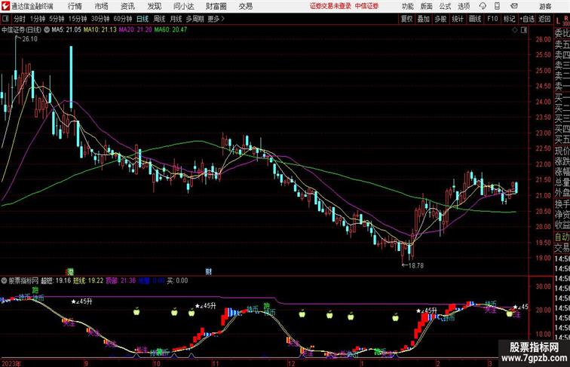Click the 叠加 overlay toolbar button
This screenshot has width=570, height=367.
[424, 19]
